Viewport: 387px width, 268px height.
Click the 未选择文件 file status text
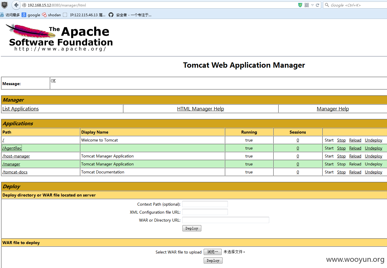pos(234,252)
